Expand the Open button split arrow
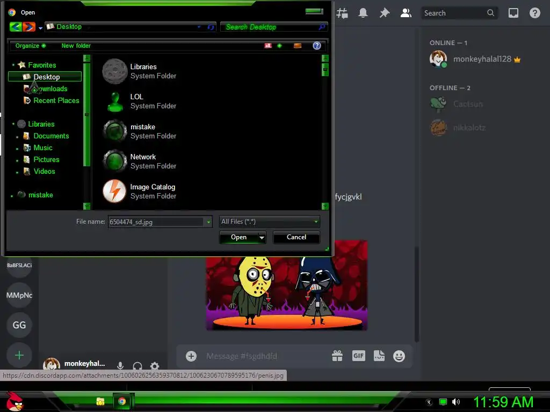This screenshot has width=550, height=412. click(262, 237)
